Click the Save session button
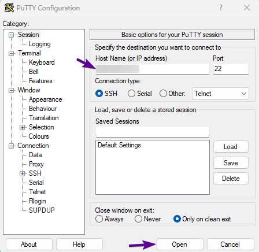 point(231,163)
